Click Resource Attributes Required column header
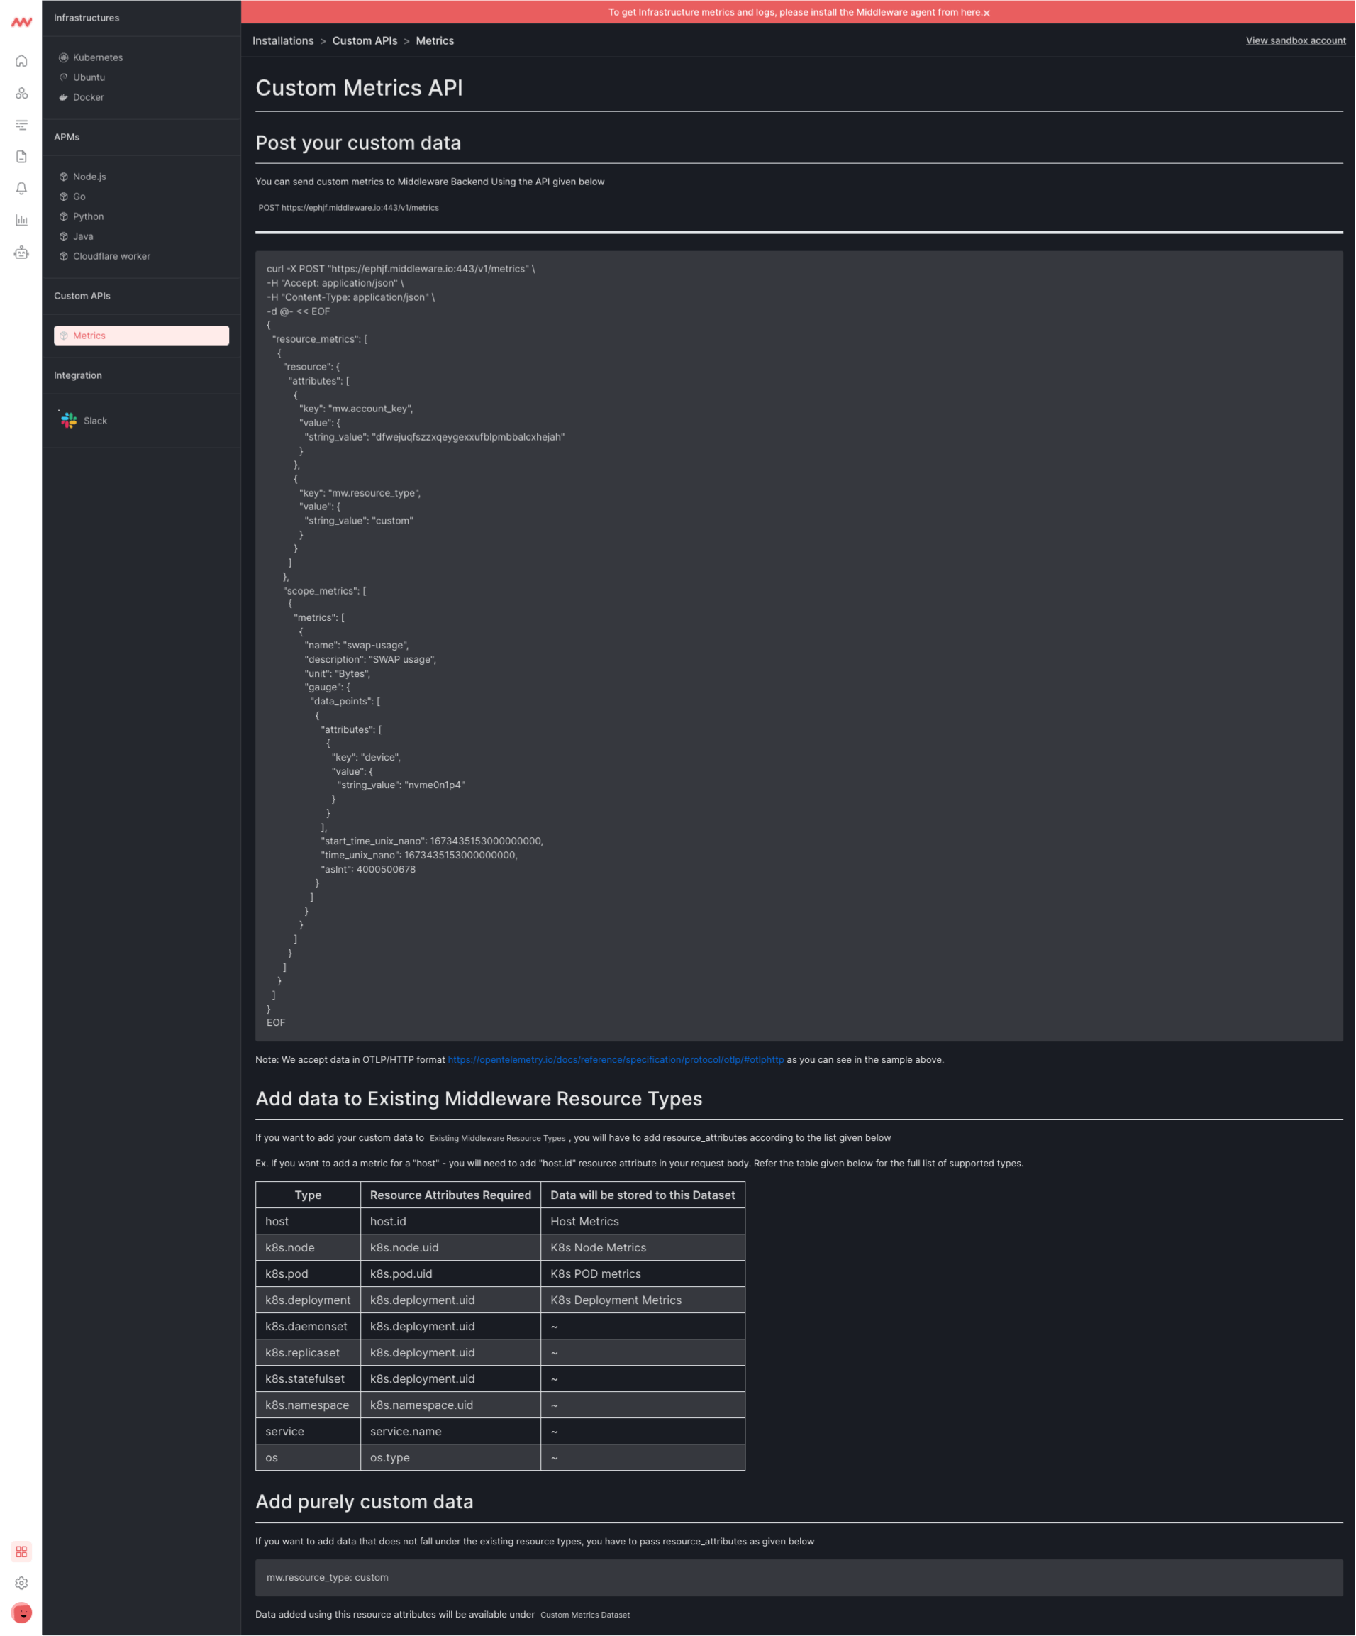The width and height of the screenshot is (1356, 1636). (x=450, y=1195)
